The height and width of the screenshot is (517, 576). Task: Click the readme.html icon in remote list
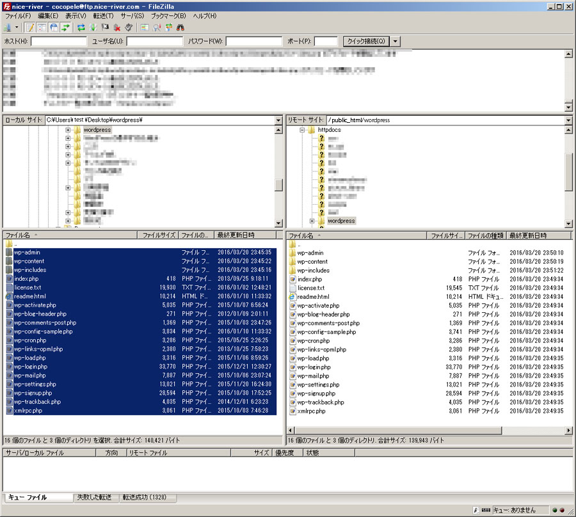click(x=292, y=297)
